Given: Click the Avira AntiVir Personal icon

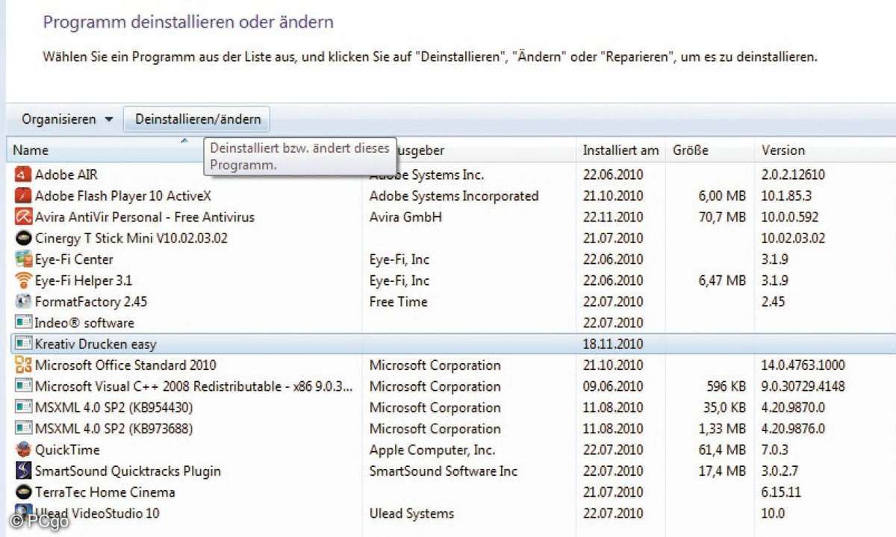Looking at the screenshot, I should click(22, 217).
